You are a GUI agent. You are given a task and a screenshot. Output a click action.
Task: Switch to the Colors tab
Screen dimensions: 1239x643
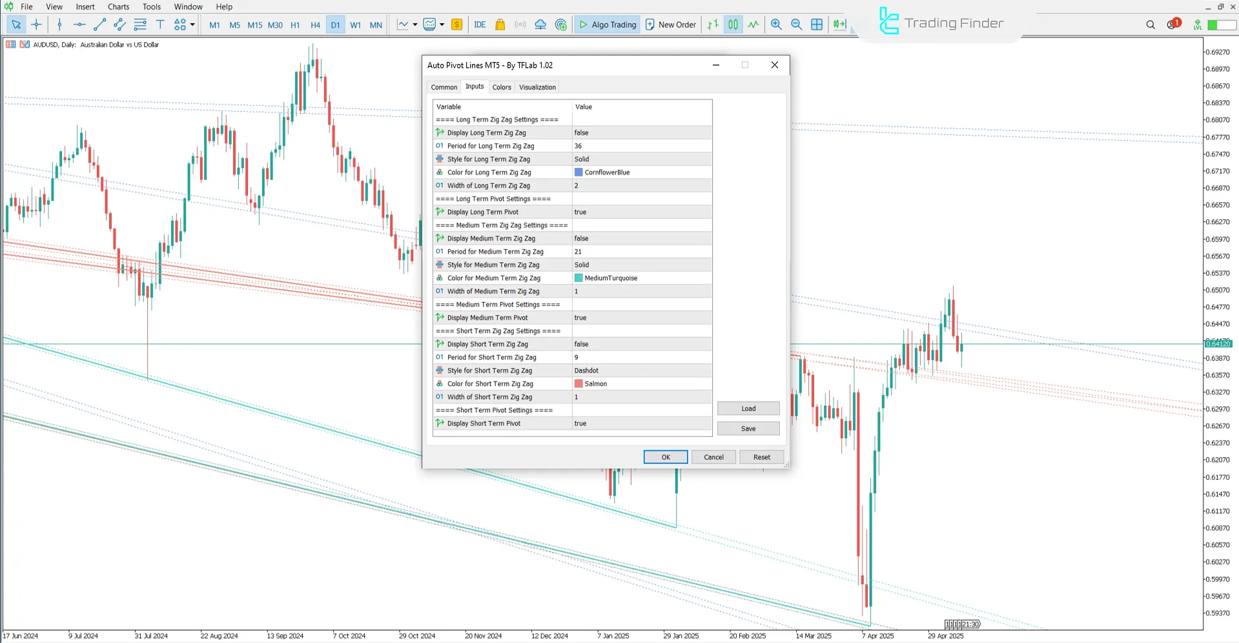click(x=502, y=87)
